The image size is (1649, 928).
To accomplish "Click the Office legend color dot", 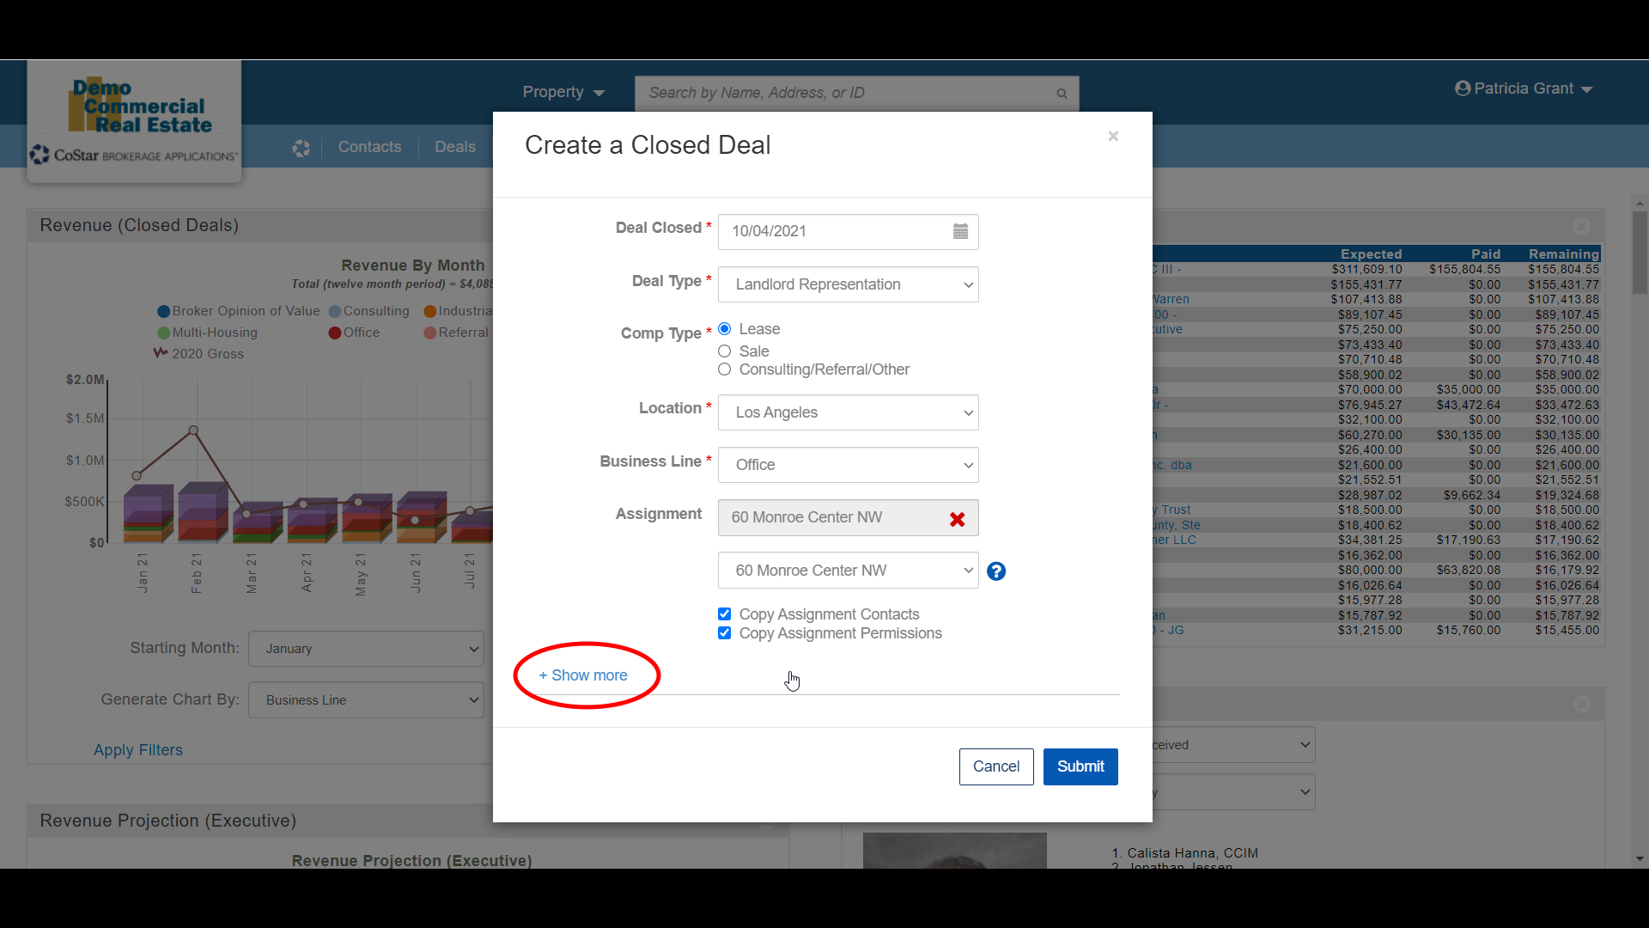I will (334, 333).
